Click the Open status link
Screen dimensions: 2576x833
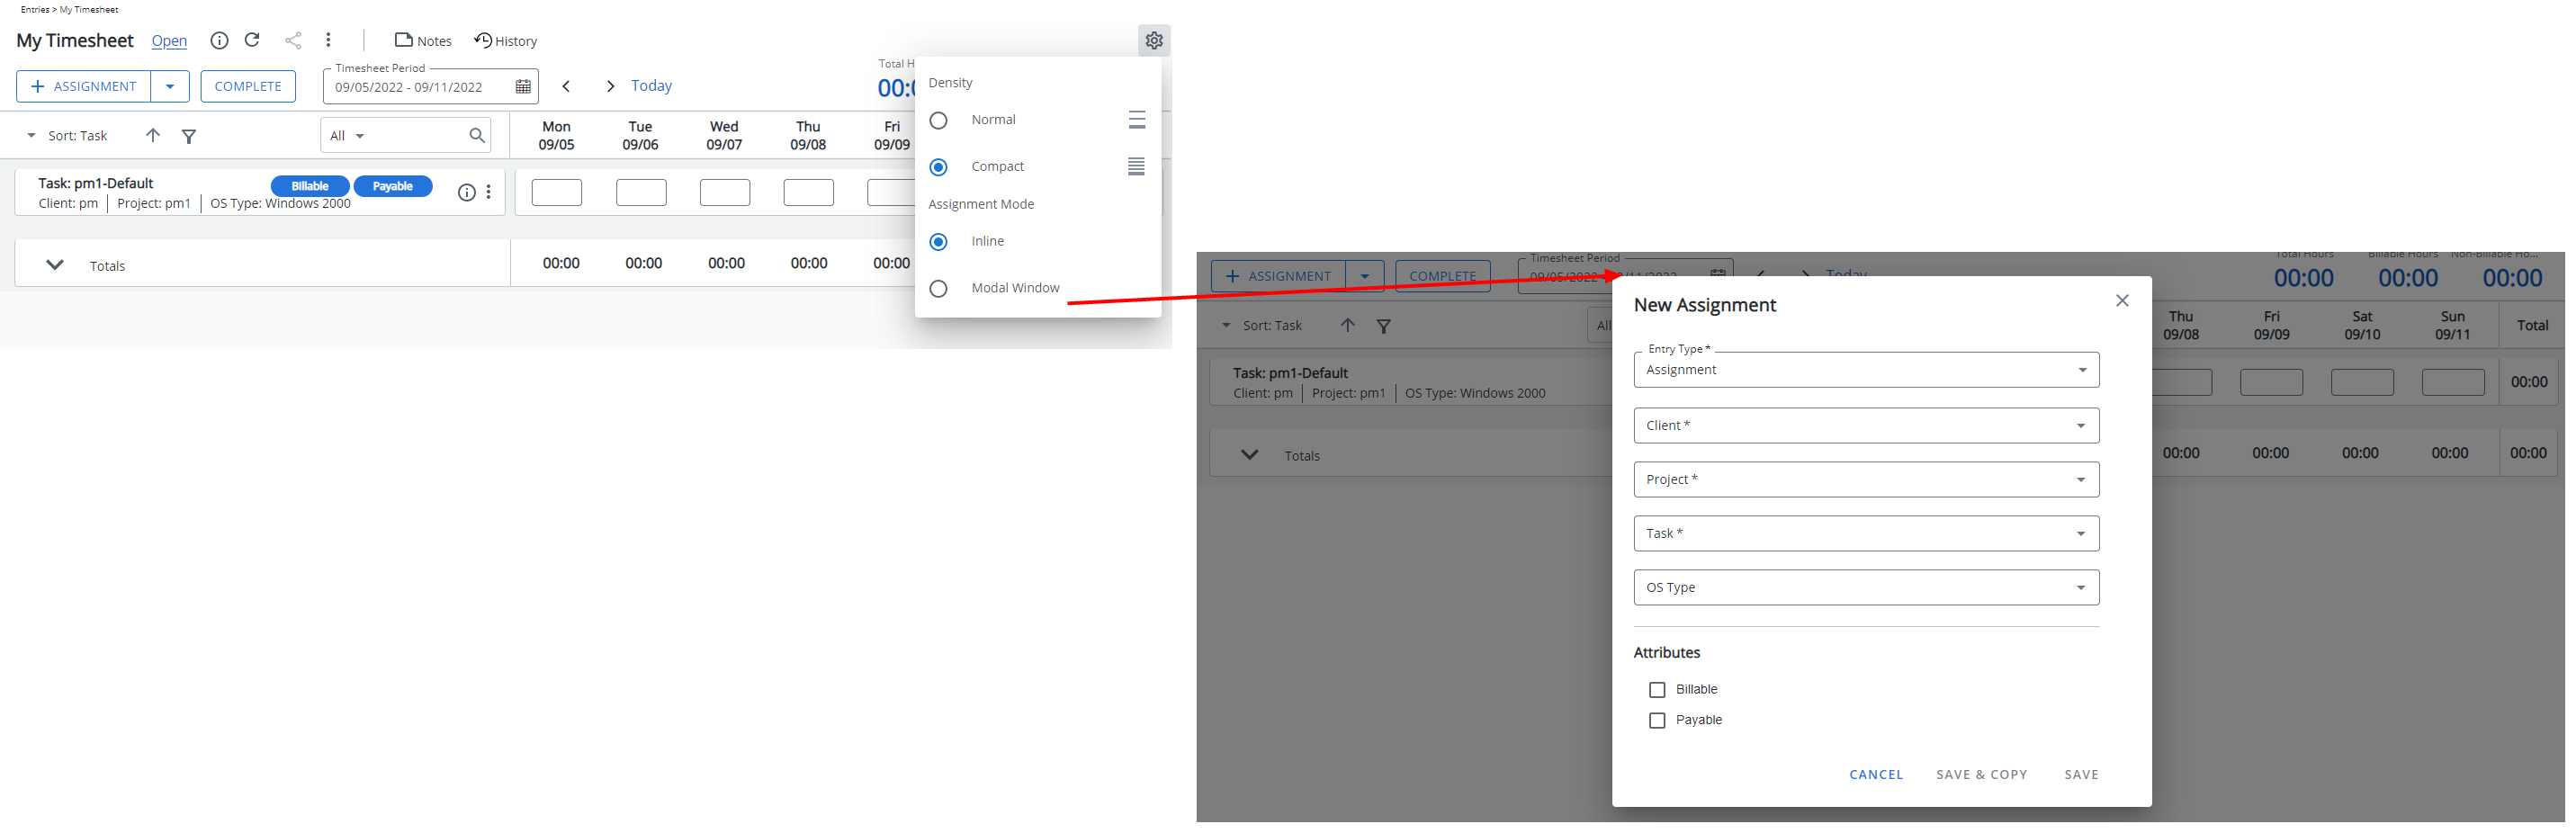[x=169, y=41]
